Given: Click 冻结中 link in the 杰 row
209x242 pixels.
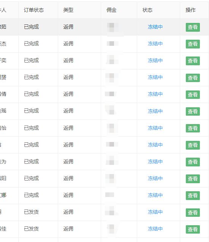Looking at the screenshot, I should point(155,44).
